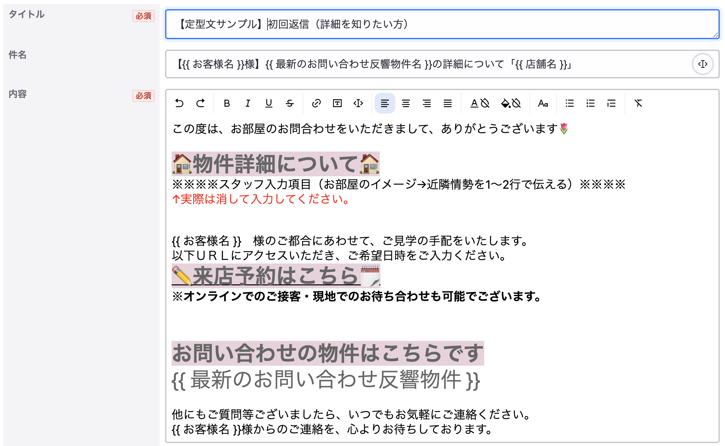Image resolution: width=725 pixels, height=446 pixels.
Task: Insert a numbered list
Action: pos(590,103)
